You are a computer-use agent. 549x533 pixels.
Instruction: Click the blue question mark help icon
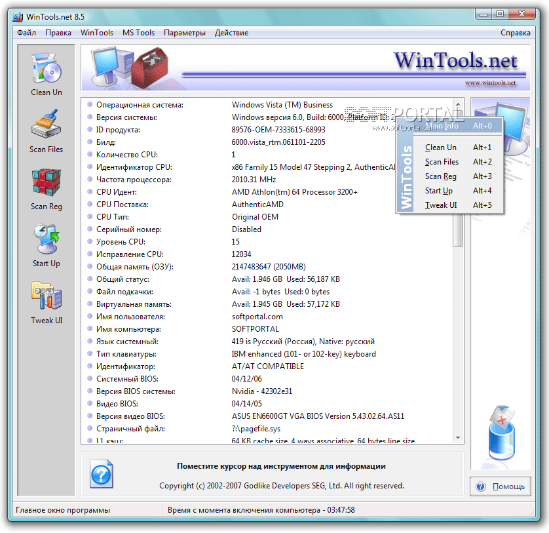(101, 474)
